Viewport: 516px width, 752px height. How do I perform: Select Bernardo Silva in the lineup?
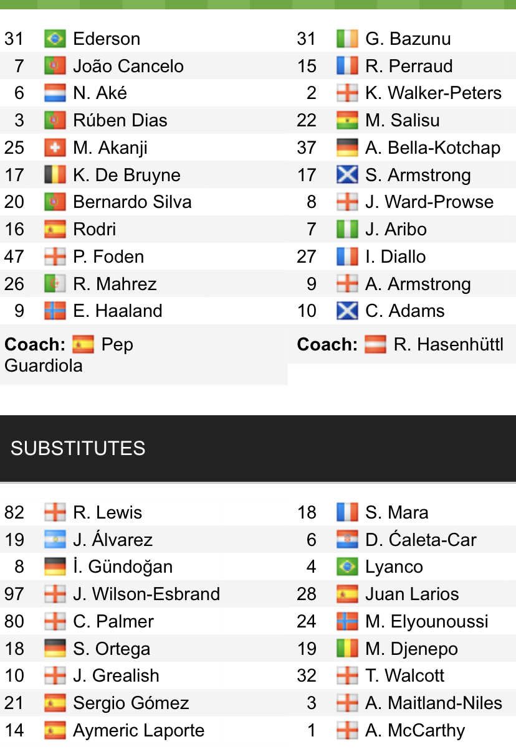point(132,202)
